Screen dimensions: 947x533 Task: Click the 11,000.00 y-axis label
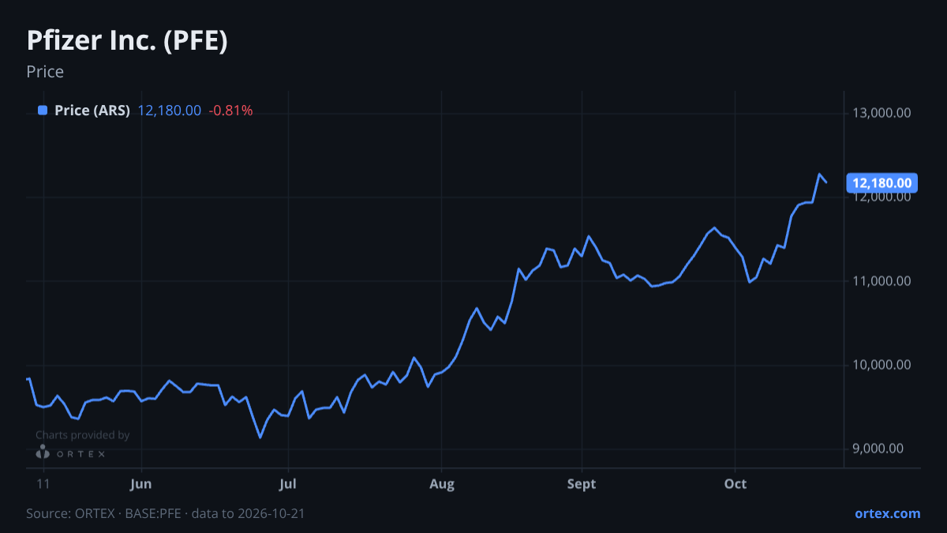pyautogui.click(x=882, y=281)
